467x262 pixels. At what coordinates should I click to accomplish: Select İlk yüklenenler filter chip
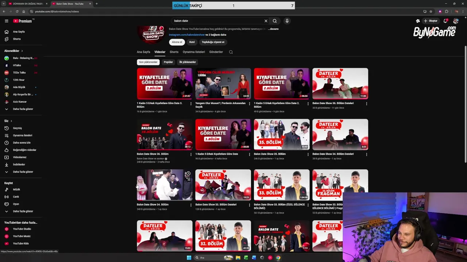[x=188, y=62]
